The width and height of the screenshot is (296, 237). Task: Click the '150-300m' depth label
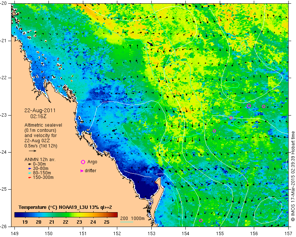[43, 177]
